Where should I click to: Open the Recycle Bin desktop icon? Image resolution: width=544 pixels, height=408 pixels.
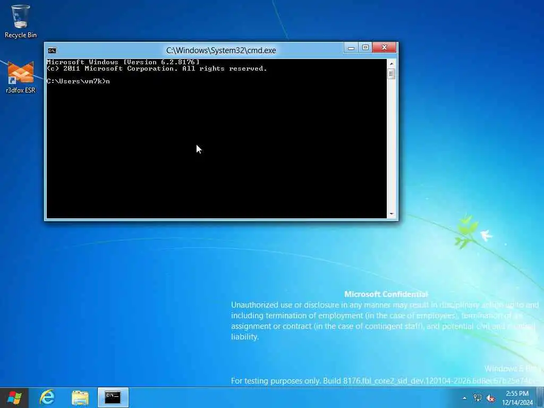21,21
